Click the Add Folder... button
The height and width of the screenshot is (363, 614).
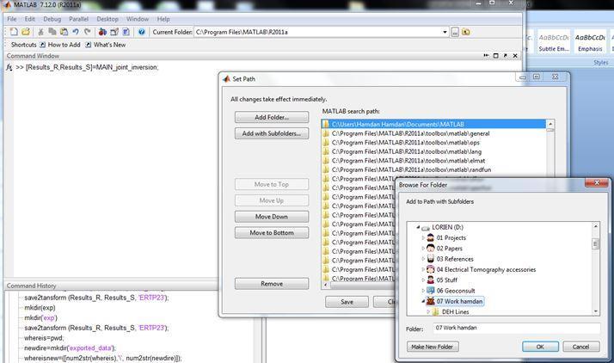coord(272,117)
